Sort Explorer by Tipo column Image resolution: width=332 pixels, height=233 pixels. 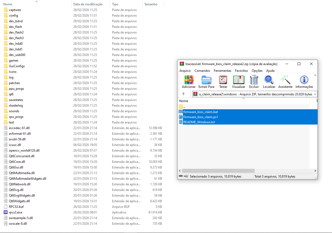pos(115,4)
